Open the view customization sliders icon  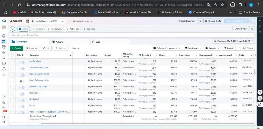[252, 29]
